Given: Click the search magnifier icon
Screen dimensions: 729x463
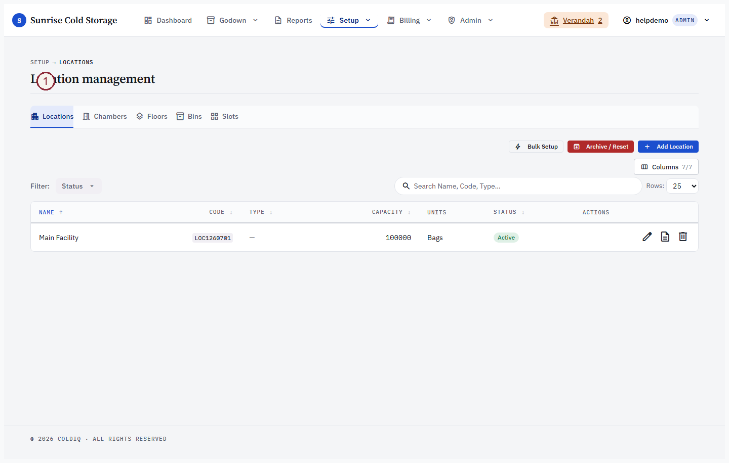Looking at the screenshot, I should pyautogui.click(x=406, y=186).
